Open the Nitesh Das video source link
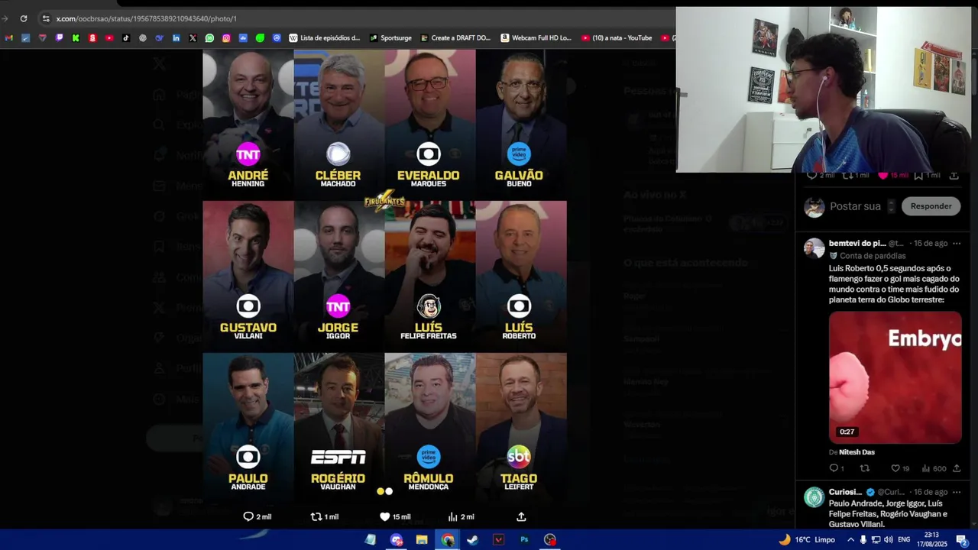Image resolution: width=978 pixels, height=550 pixels. pos(857,452)
